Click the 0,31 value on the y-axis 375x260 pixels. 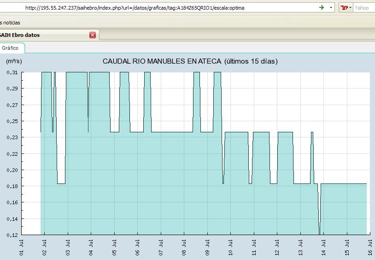12,72
